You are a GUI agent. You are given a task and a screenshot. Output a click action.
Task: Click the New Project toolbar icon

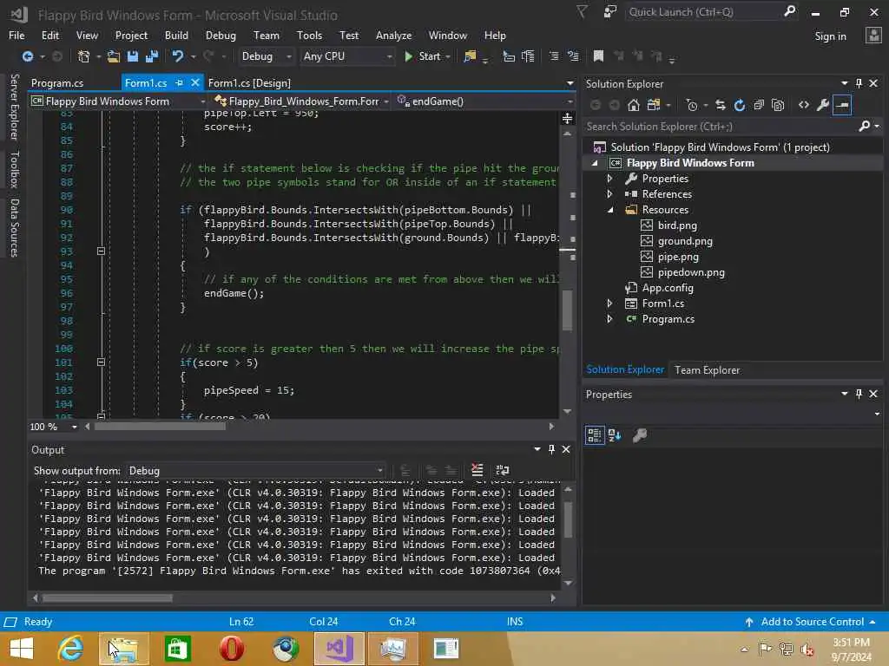point(84,56)
